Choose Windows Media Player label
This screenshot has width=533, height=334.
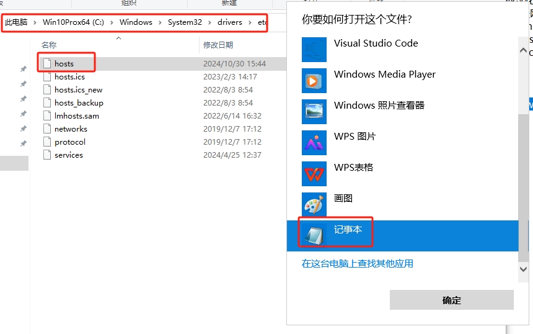coord(385,74)
